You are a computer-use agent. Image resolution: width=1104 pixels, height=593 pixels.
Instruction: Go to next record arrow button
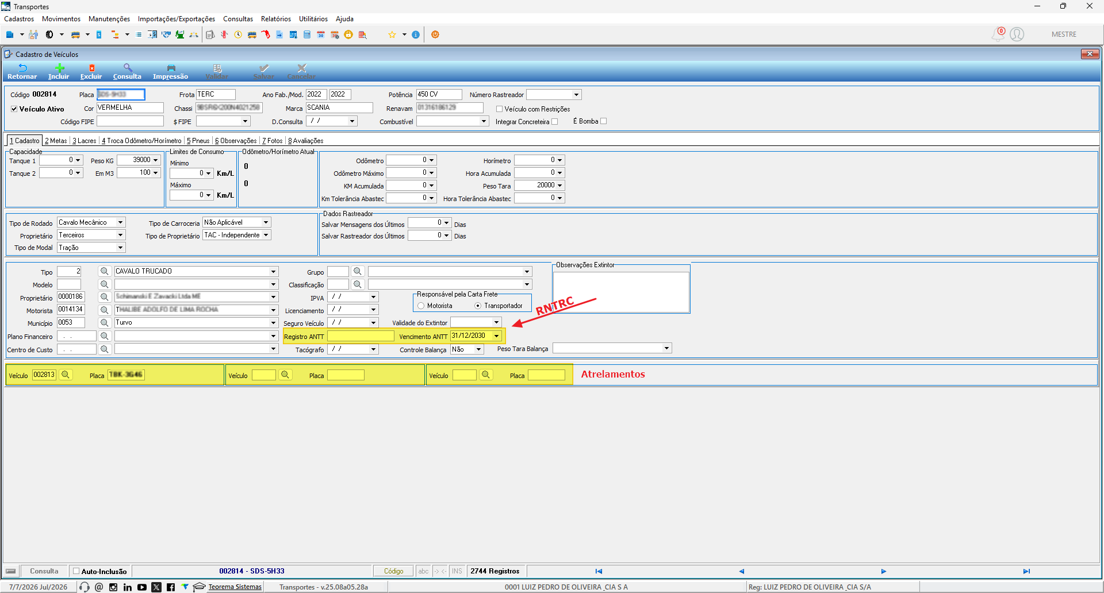click(884, 571)
